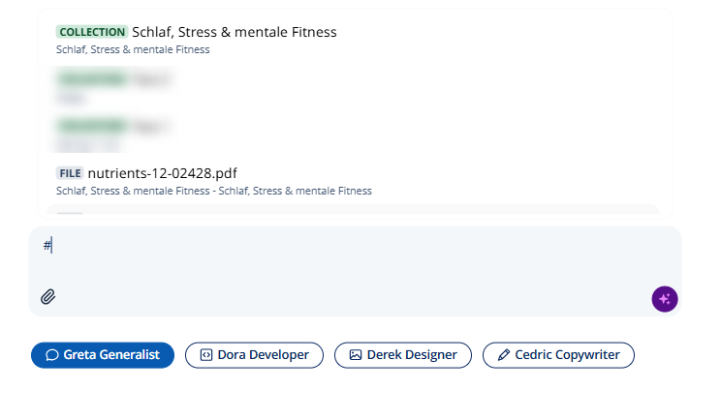
Task: Send message with purple sparkle button
Action: [x=665, y=299]
